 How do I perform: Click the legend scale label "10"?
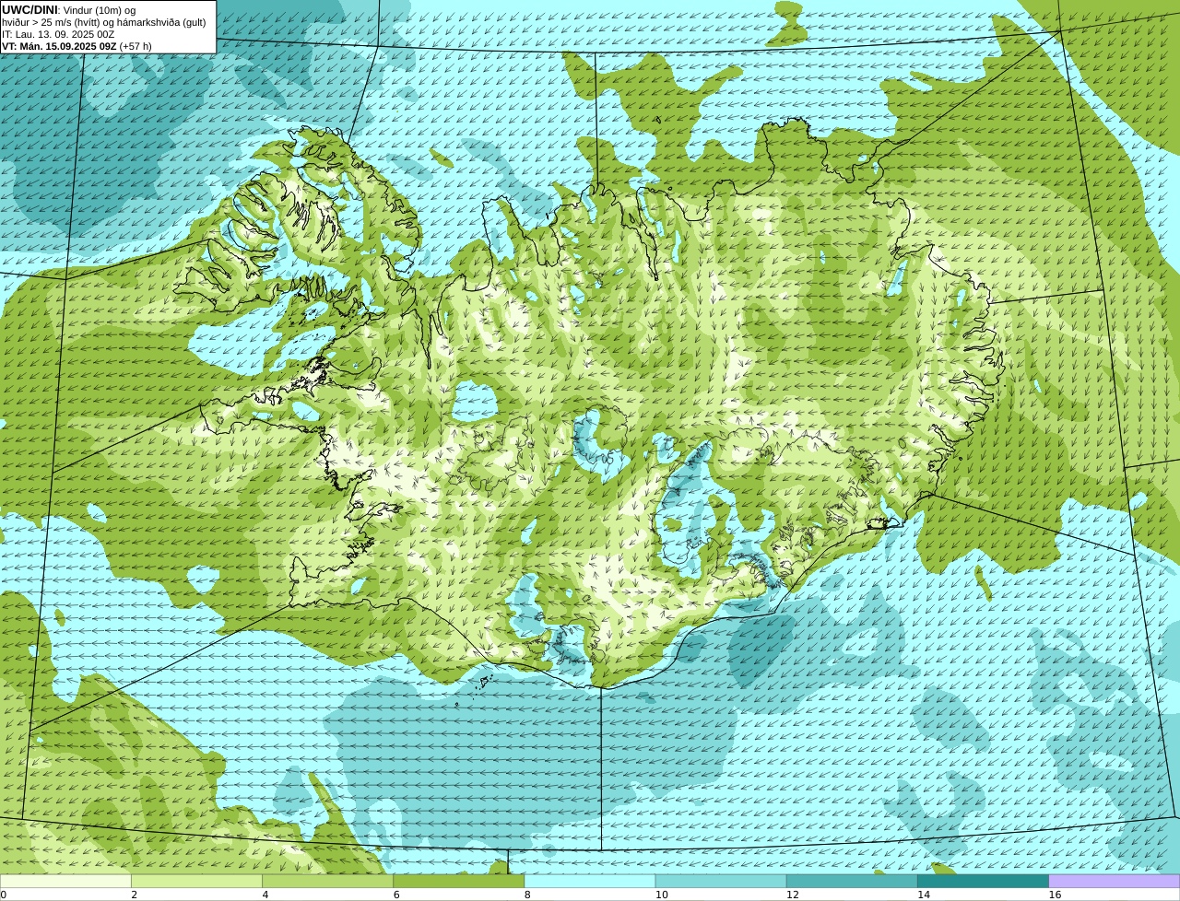[x=661, y=895]
